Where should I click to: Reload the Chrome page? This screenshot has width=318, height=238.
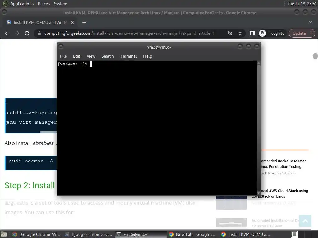tap(27, 33)
